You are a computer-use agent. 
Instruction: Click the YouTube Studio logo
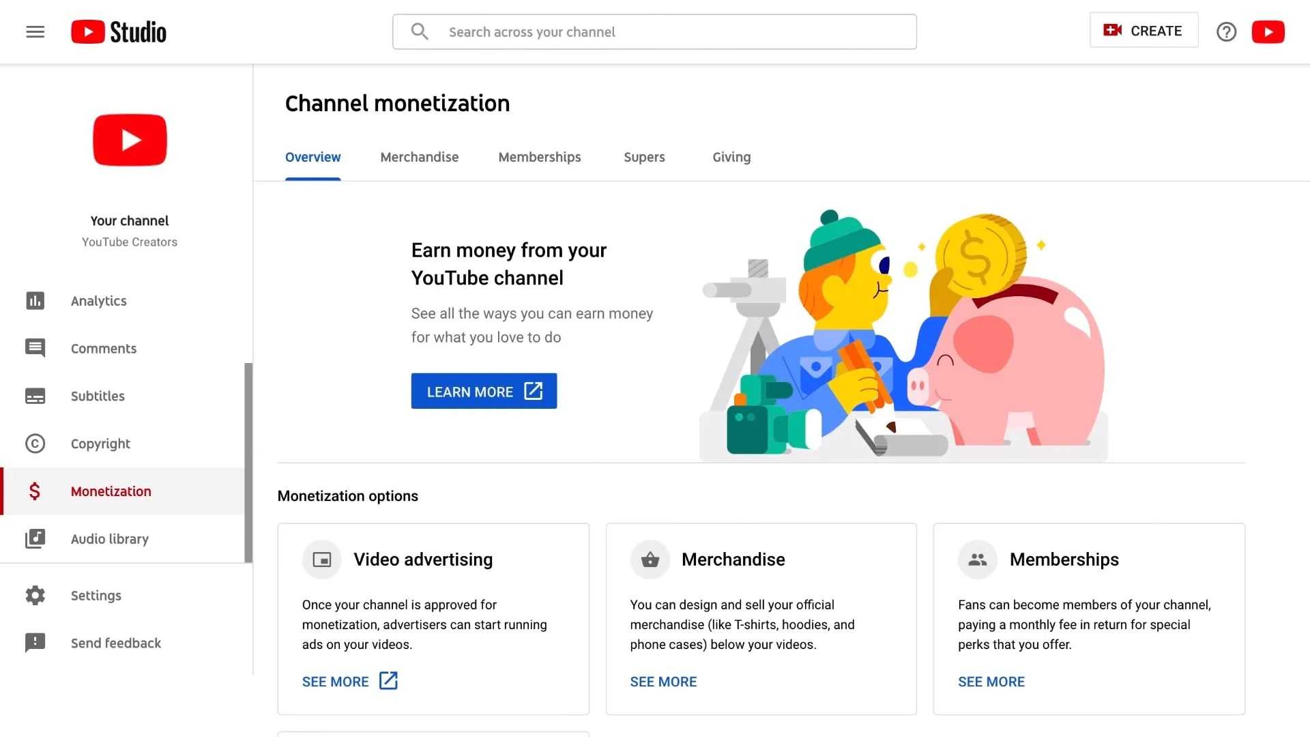[x=119, y=32]
